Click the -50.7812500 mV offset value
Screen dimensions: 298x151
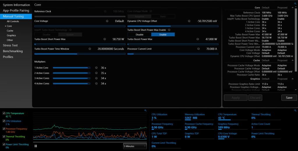coord(207,21)
